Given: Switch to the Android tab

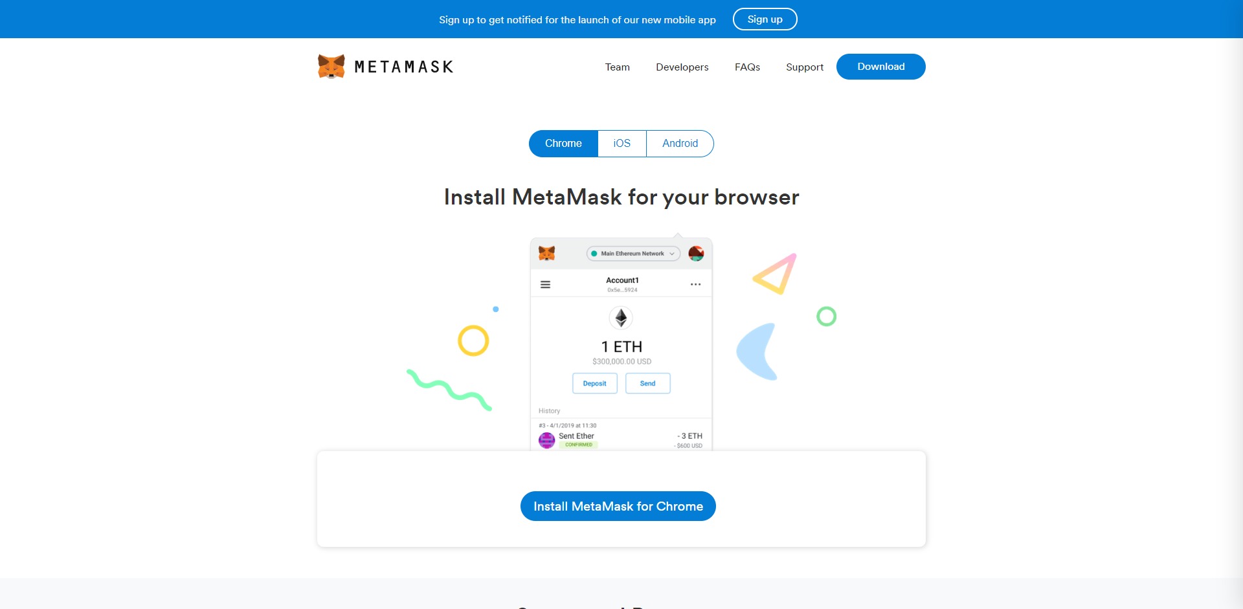Looking at the screenshot, I should (680, 144).
